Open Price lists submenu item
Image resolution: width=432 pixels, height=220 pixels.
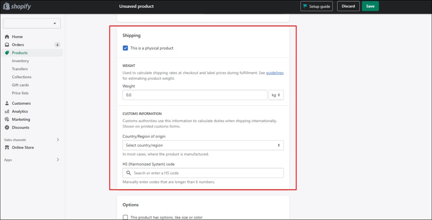pos(20,93)
